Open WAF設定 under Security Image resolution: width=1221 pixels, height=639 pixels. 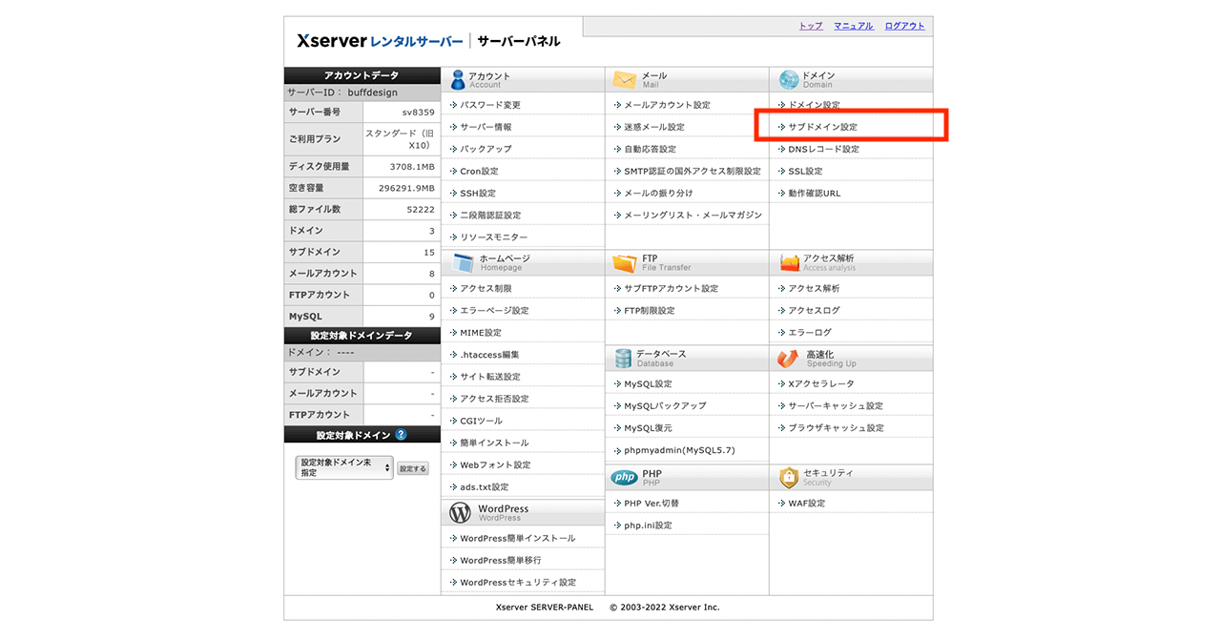coord(806,504)
